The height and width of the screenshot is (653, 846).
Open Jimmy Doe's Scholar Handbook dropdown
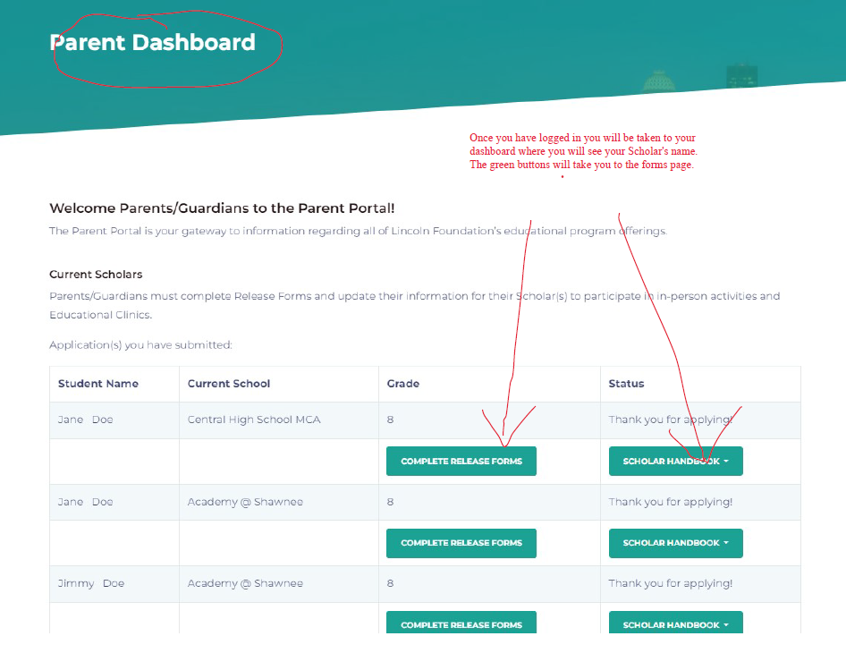(x=675, y=624)
